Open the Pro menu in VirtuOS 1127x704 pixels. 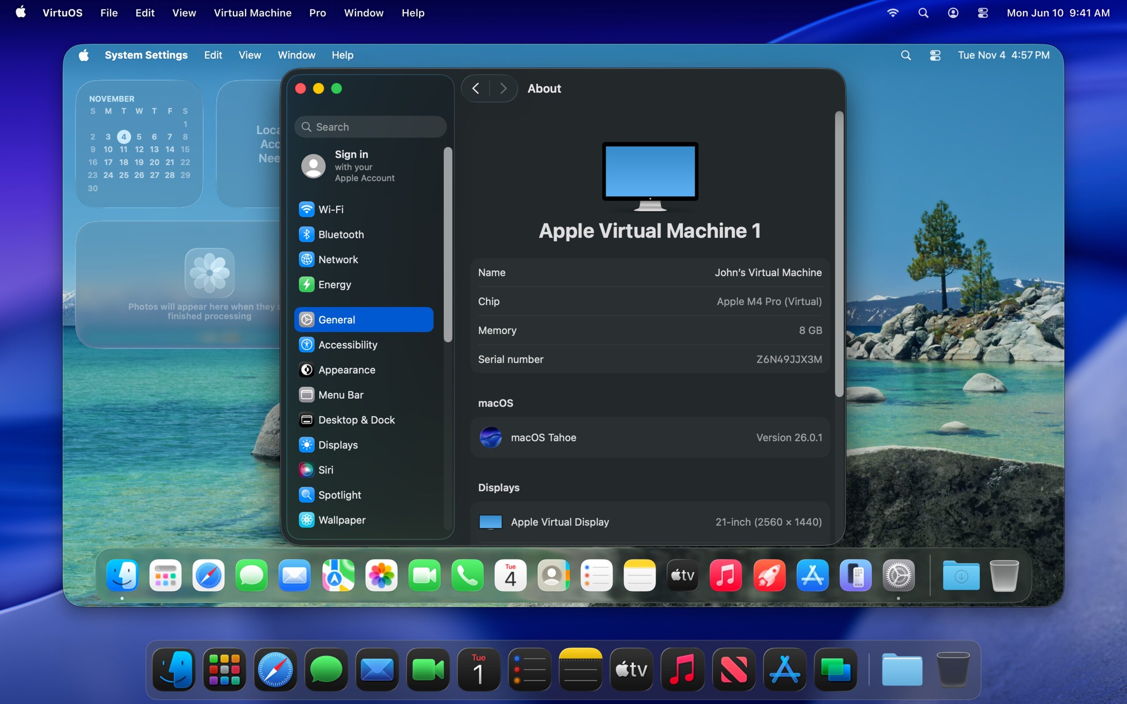click(317, 13)
